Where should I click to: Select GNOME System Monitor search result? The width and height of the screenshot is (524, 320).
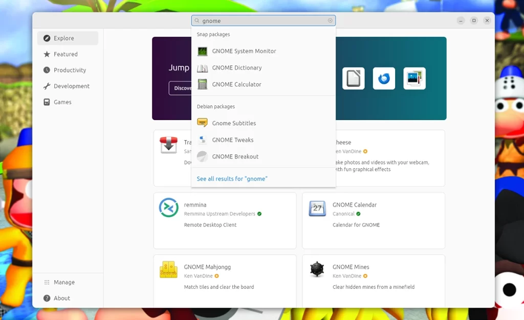point(264,51)
